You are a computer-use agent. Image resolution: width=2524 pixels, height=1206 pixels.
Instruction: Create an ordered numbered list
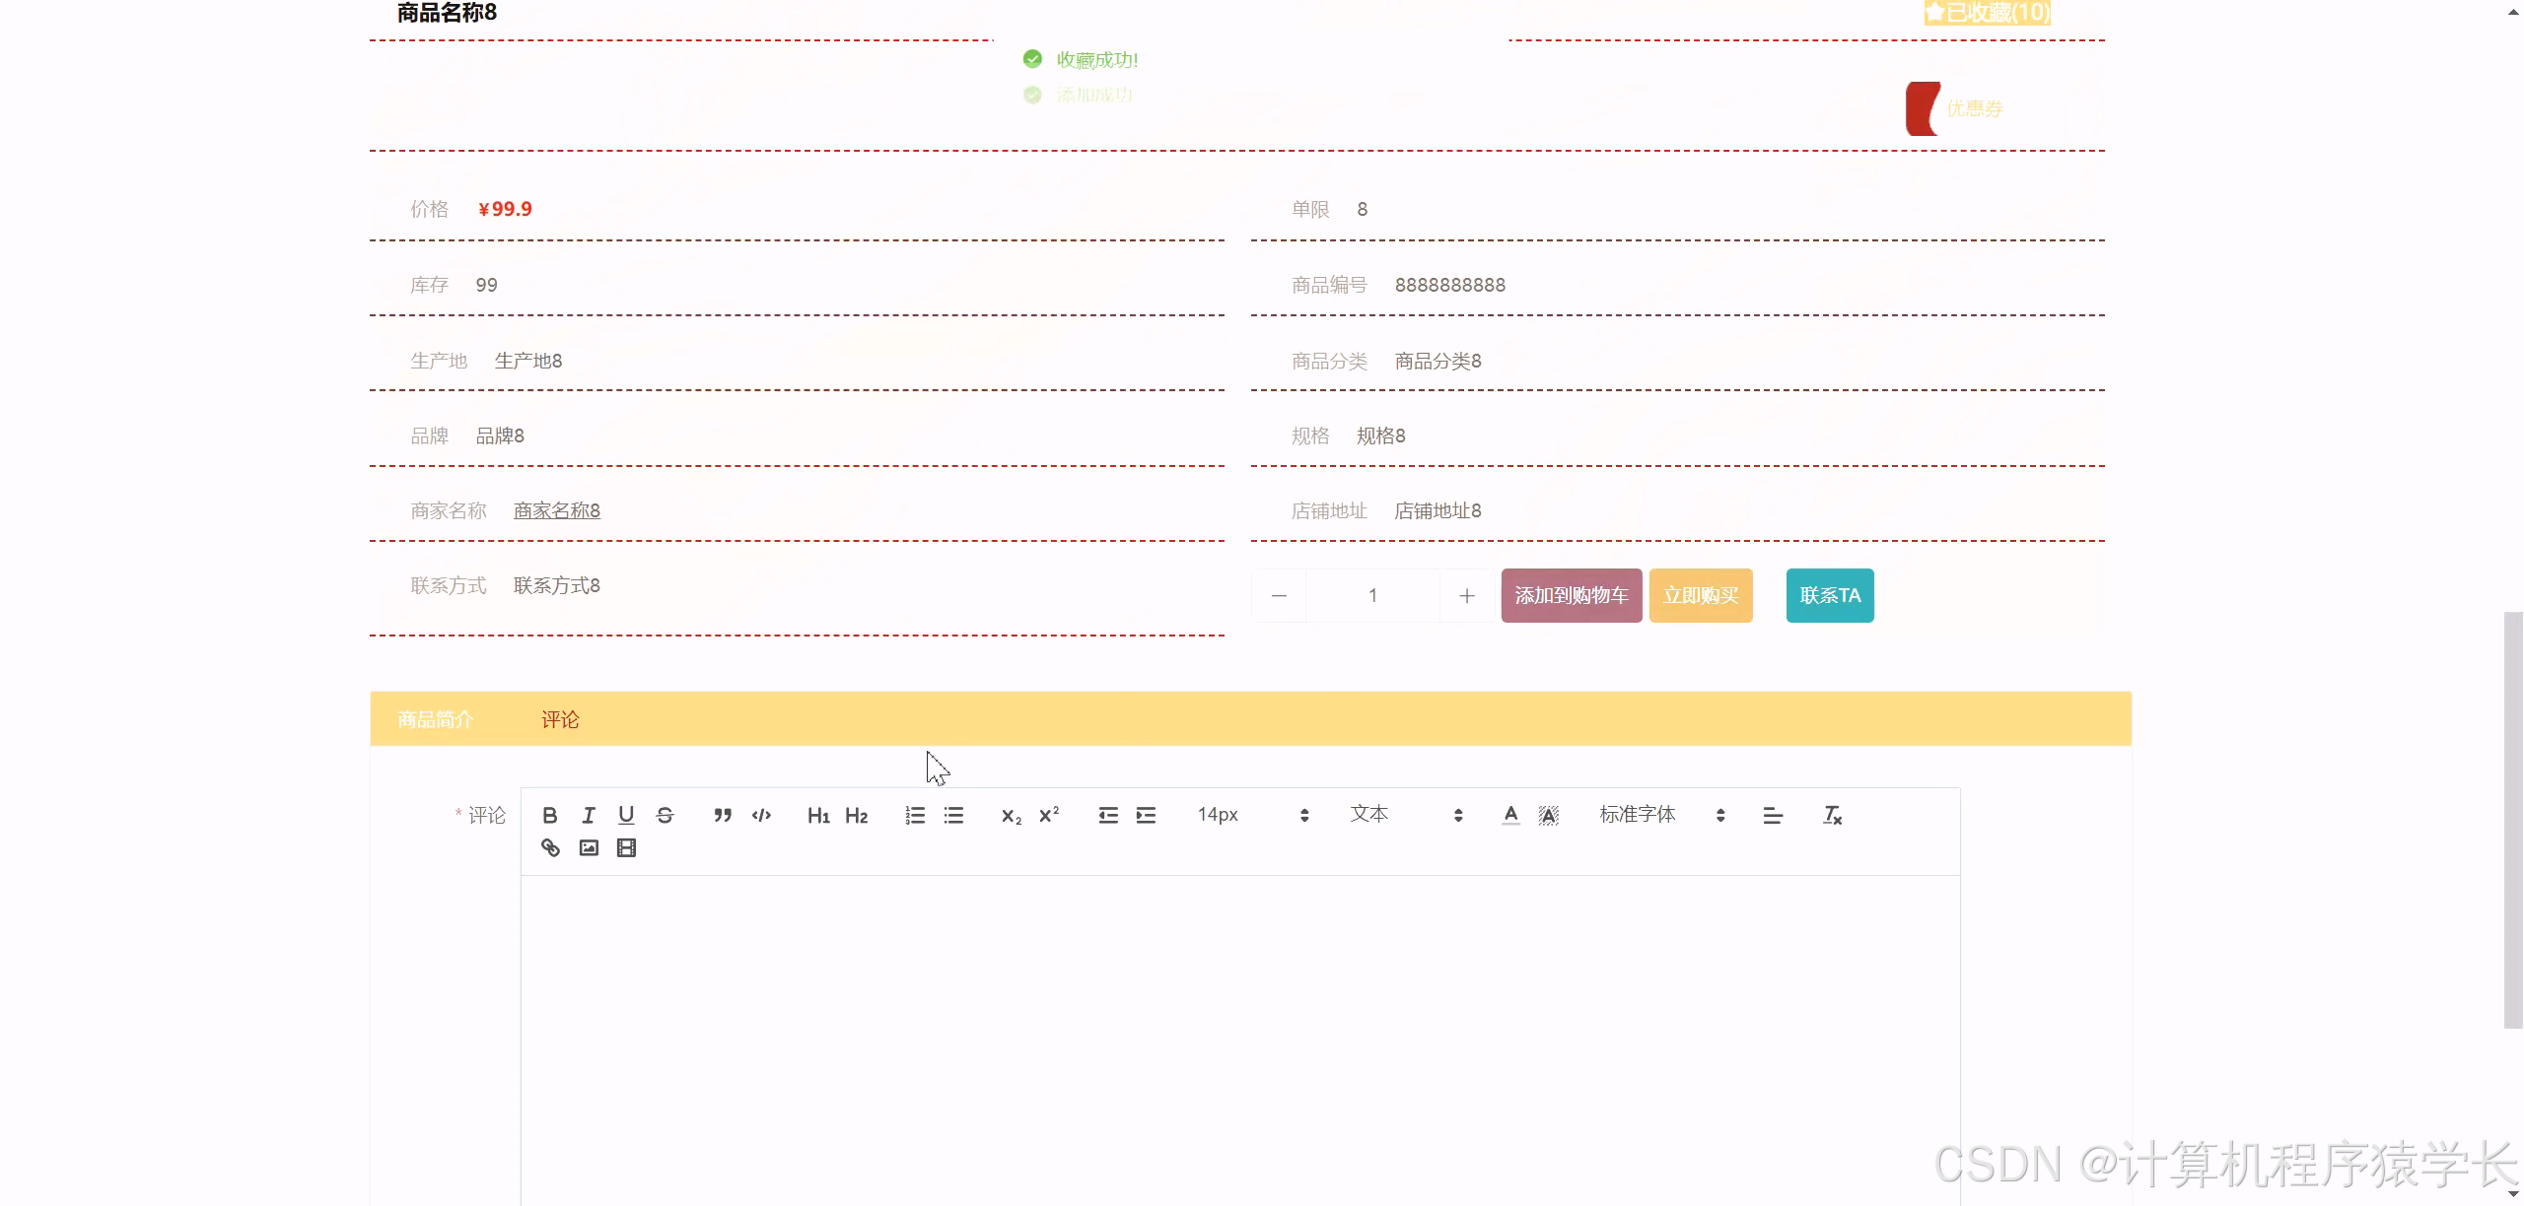(x=915, y=815)
